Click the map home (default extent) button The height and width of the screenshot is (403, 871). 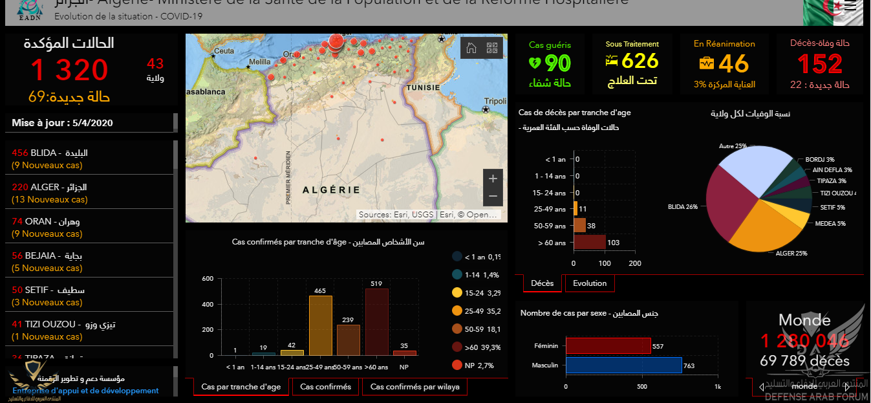click(x=471, y=48)
